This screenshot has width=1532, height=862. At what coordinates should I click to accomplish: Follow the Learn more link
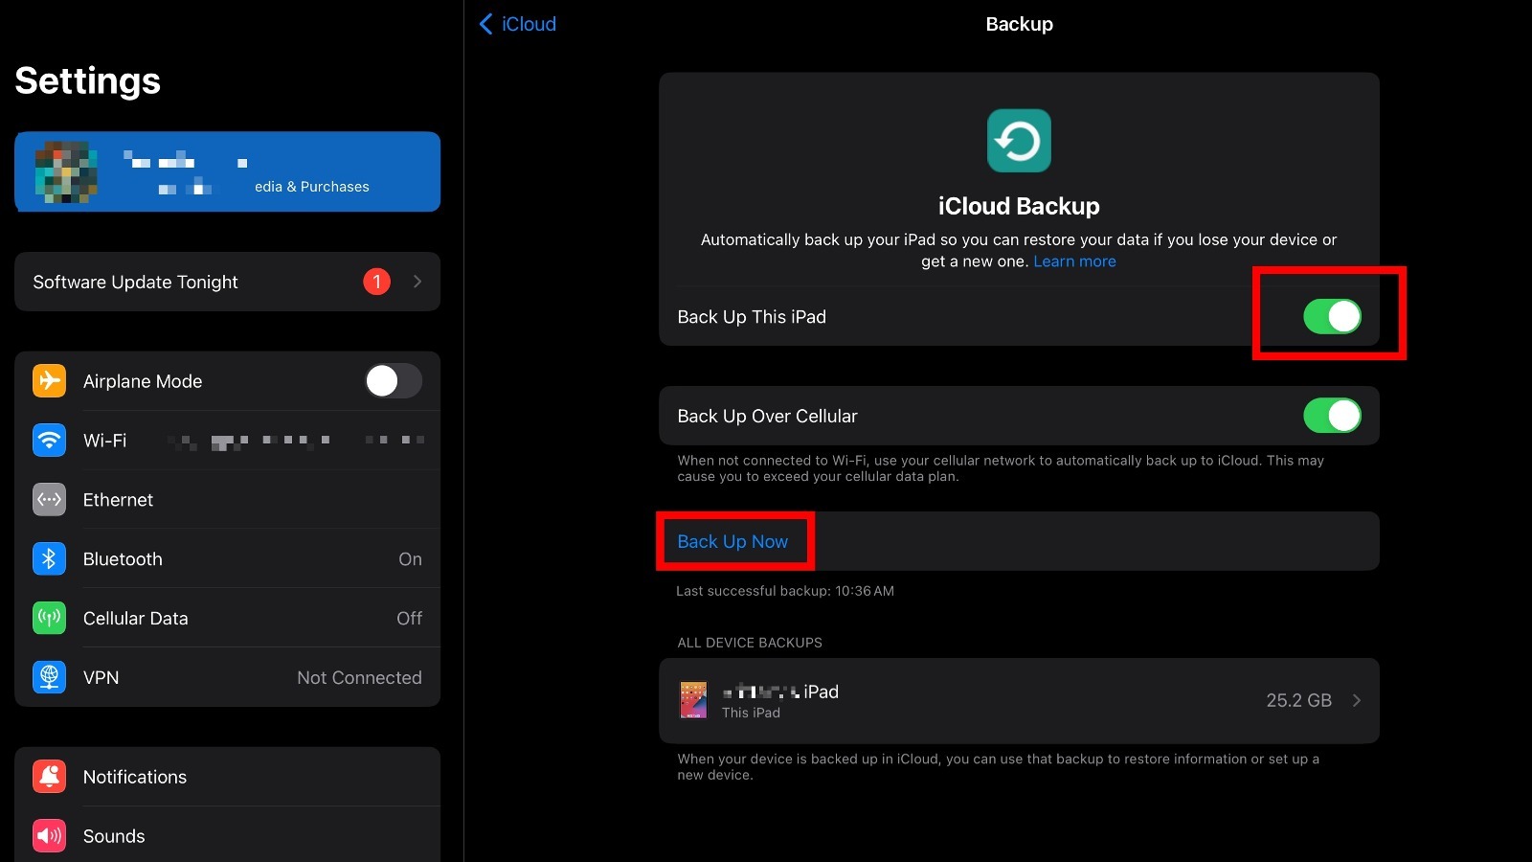click(x=1074, y=261)
